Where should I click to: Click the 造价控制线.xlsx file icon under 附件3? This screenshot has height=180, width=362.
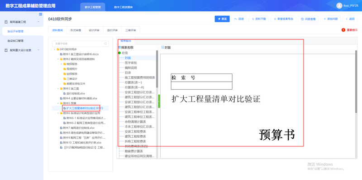(65, 93)
